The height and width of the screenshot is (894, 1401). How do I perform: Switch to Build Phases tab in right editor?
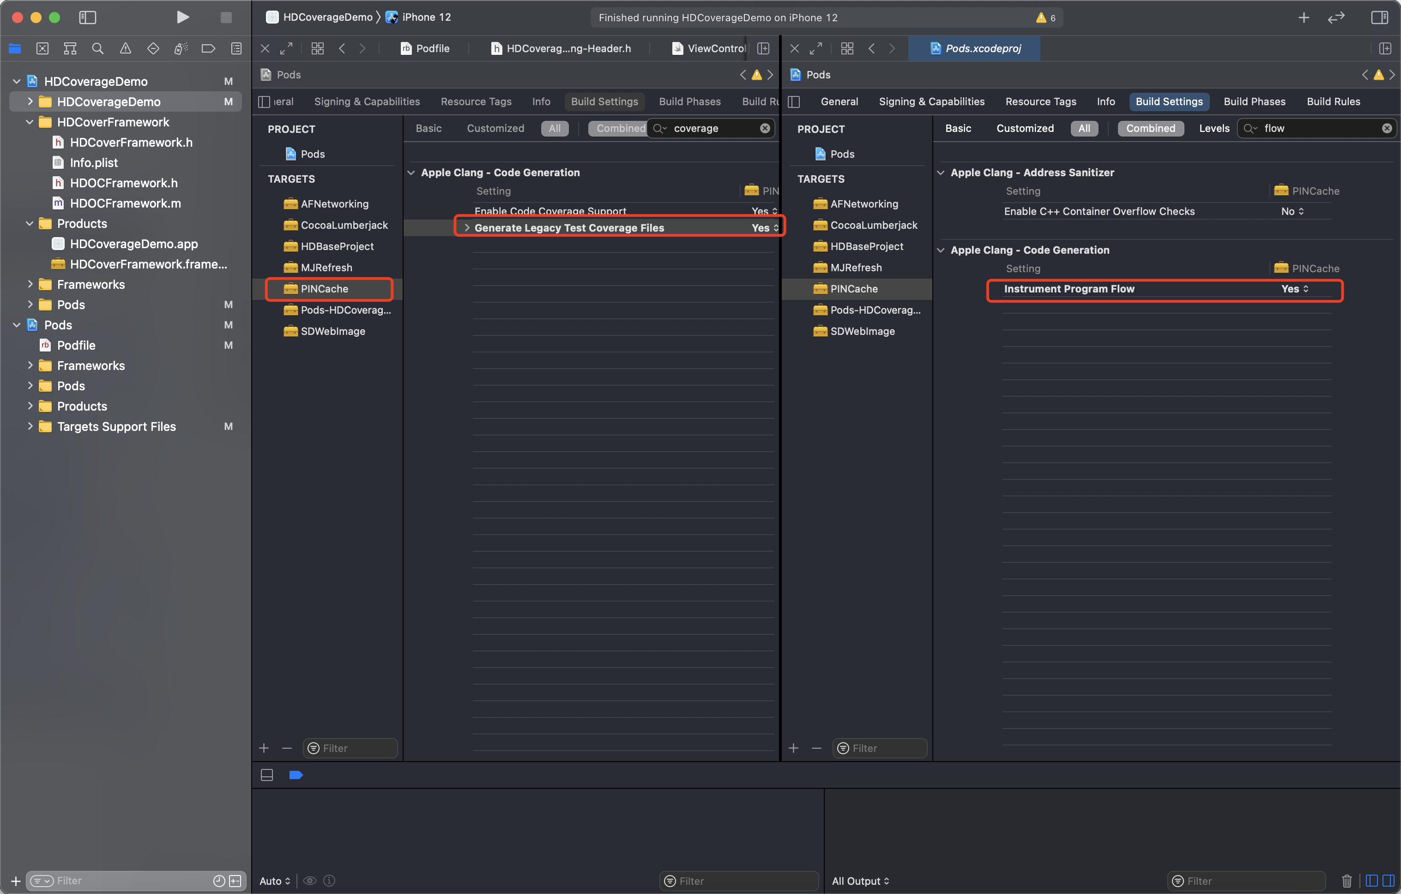point(1254,102)
